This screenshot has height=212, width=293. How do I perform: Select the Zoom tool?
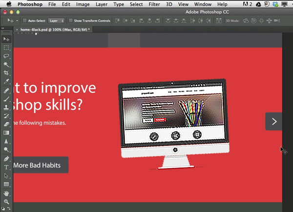click(6, 201)
